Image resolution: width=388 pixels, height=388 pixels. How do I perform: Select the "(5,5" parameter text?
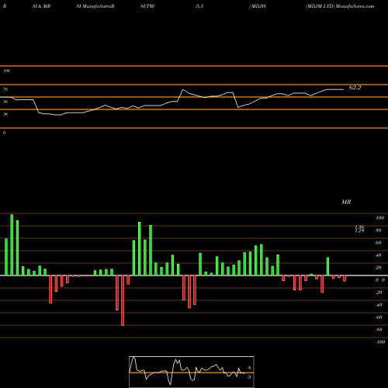(199, 6)
